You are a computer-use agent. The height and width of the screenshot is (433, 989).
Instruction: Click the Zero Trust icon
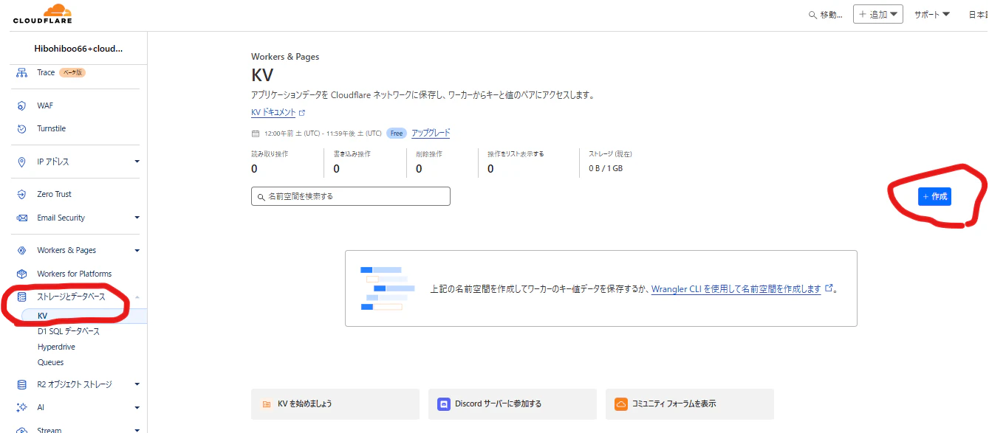[x=21, y=194]
